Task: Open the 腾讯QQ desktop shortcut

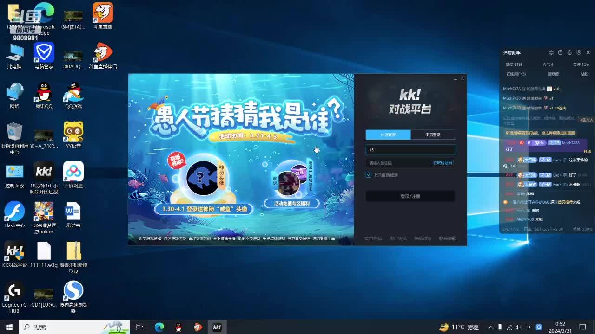Action: 44,96
